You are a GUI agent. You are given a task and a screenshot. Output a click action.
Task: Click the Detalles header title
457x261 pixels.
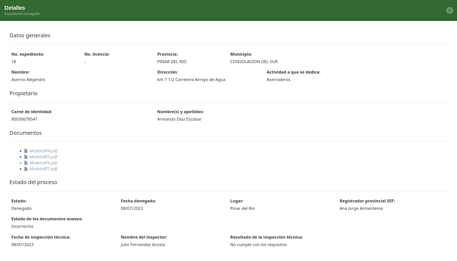pyautogui.click(x=15, y=8)
